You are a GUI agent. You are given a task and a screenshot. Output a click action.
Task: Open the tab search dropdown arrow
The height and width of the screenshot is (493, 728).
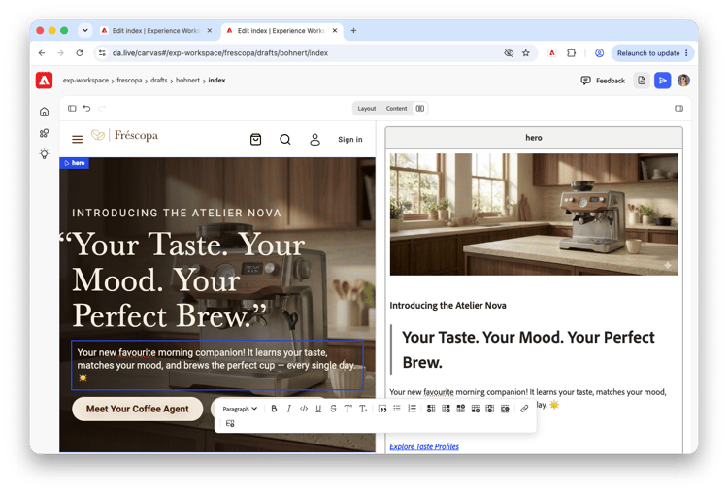pos(85,31)
